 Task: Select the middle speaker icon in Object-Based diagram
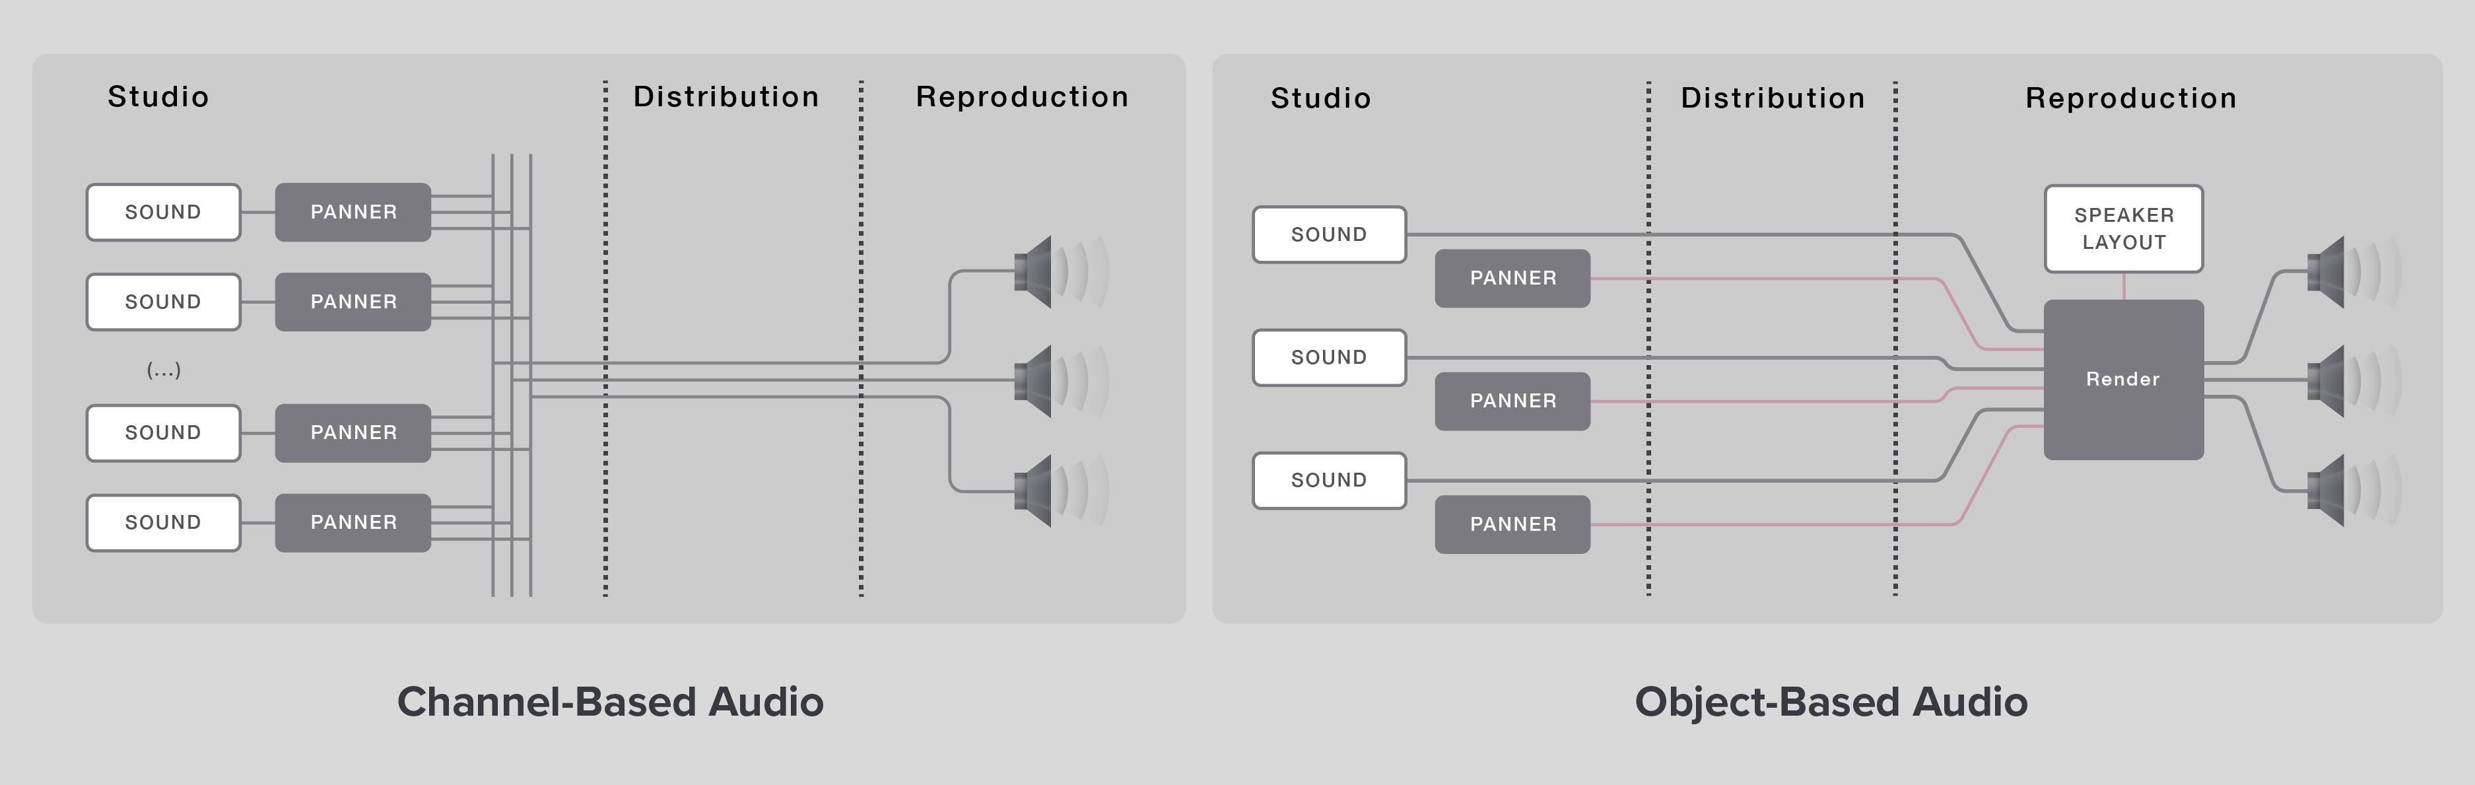click(2328, 380)
